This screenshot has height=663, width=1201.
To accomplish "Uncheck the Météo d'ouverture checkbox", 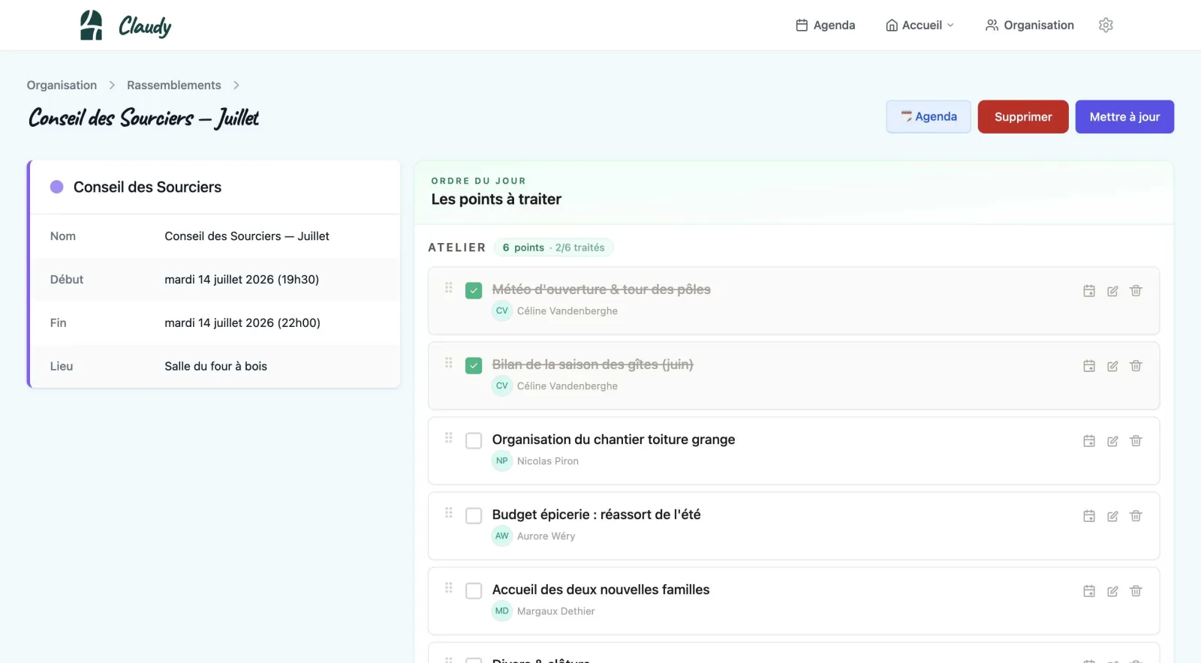I will pos(474,290).
